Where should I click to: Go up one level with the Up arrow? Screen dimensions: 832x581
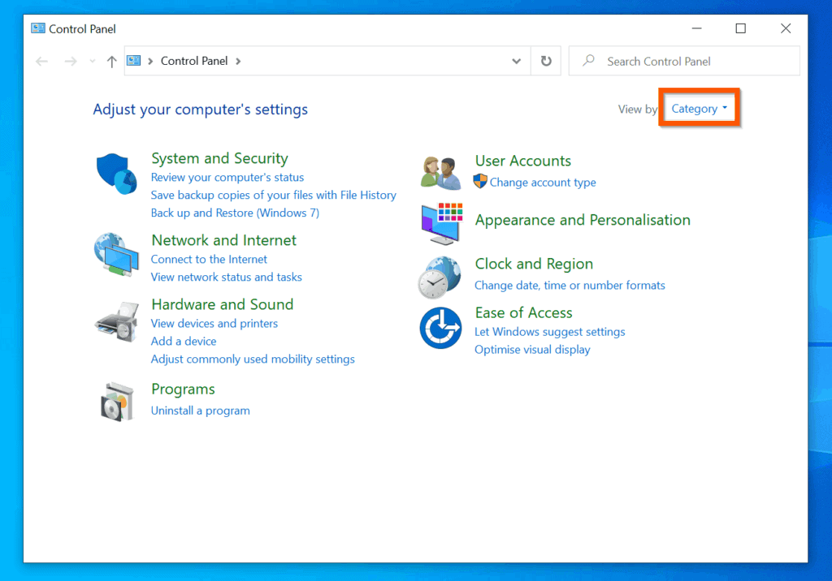click(111, 62)
